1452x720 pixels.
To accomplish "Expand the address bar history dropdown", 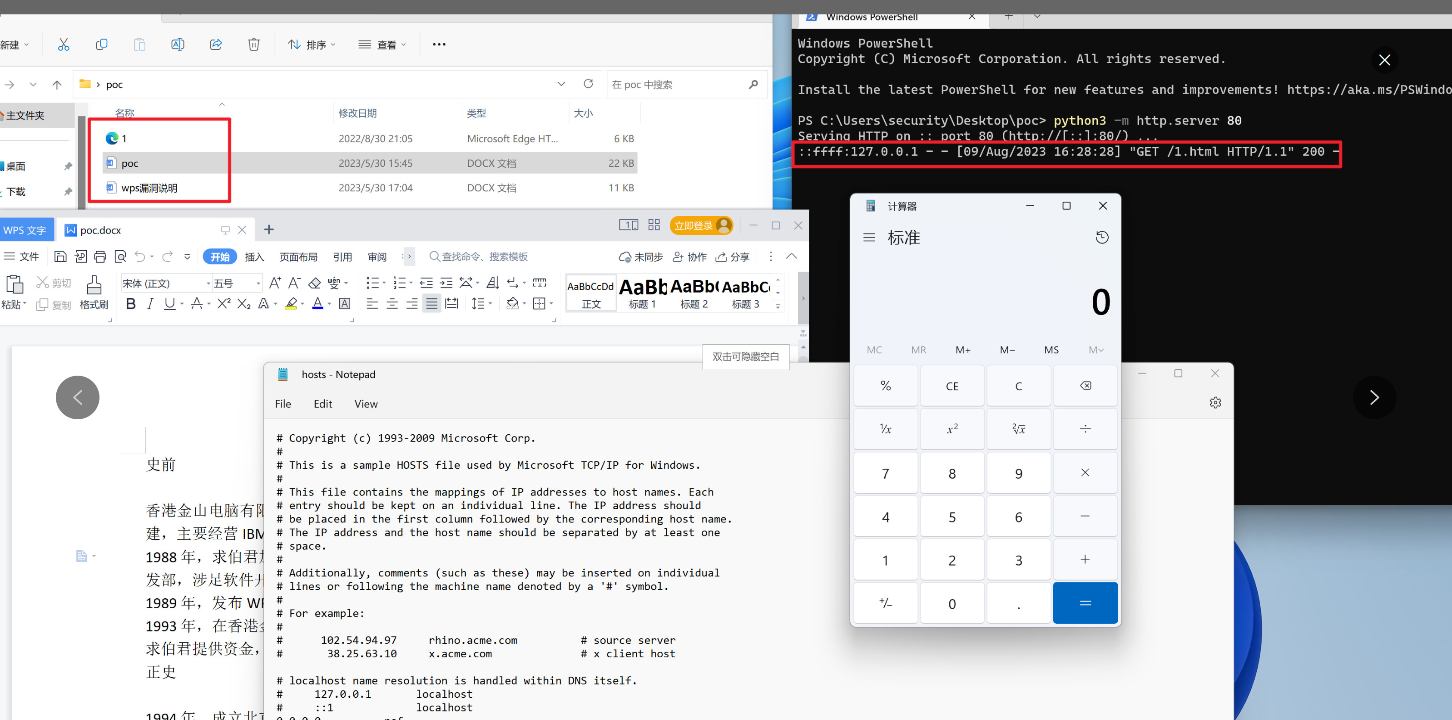I will click(x=561, y=84).
